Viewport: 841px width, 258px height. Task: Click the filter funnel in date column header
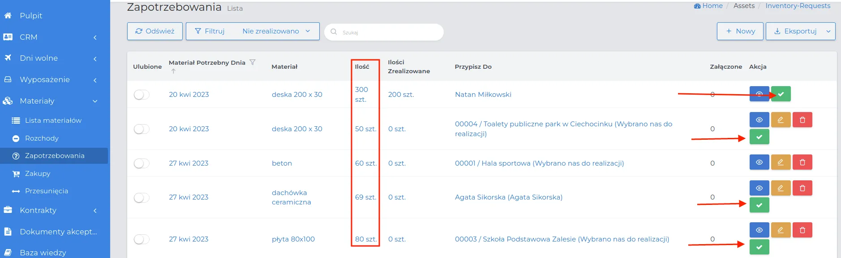tap(253, 62)
